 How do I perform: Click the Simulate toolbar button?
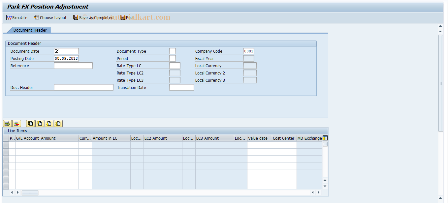pyautogui.click(x=17, y=17)
